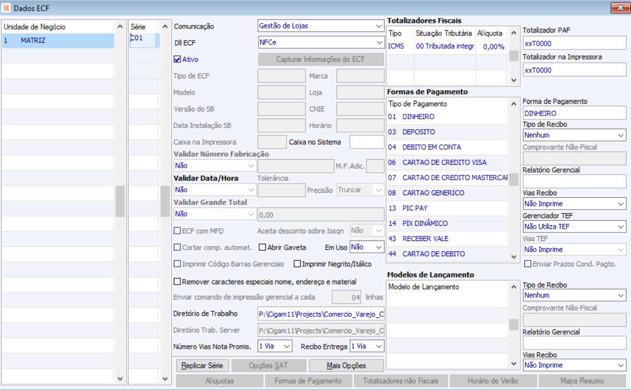Image resolution: width=631 pixels, height=390 pixels.
Task: Select RECEBER VALE payment row
Action: (448, 238)
